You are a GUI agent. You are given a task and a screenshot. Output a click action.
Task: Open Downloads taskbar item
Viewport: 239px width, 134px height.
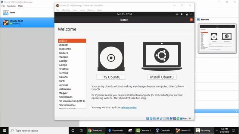116,131
